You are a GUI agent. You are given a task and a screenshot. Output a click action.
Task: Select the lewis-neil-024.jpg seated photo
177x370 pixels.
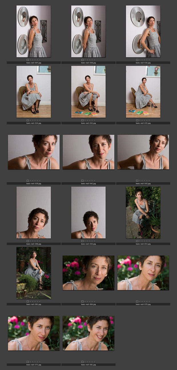[34, 92]
